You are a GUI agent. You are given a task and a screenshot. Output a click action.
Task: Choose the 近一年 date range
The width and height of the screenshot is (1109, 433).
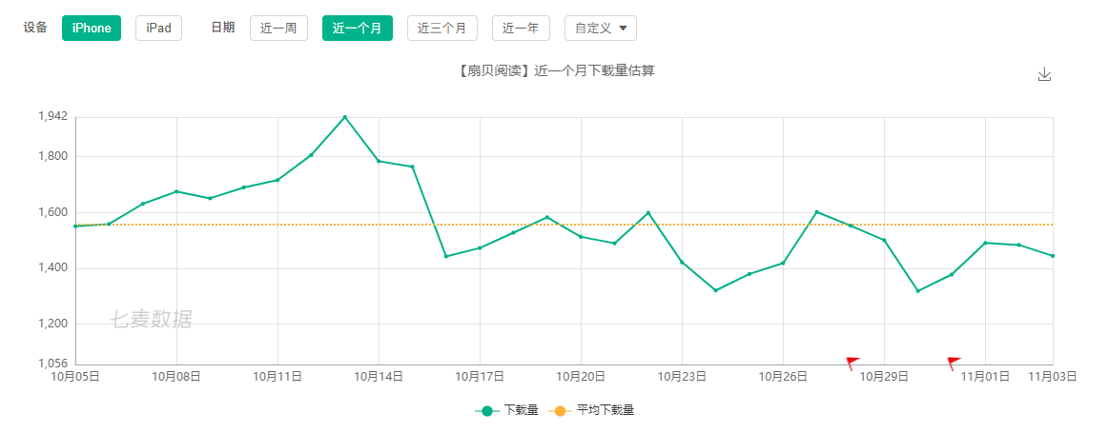click(x=521, y=29)
